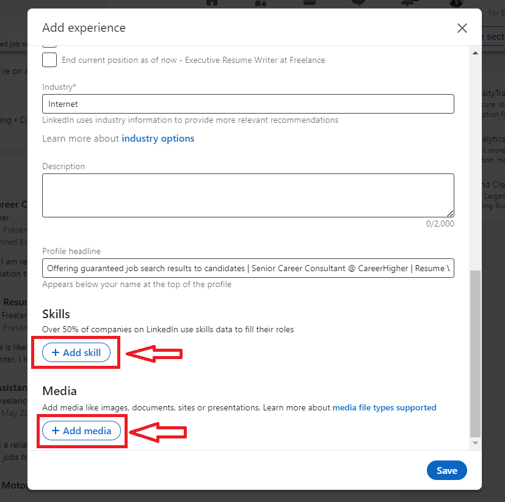
Task: Click the Profile headline field
Action: click(248, 268)
